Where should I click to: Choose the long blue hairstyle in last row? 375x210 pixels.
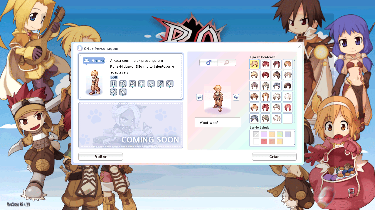[x=254, y=118]
